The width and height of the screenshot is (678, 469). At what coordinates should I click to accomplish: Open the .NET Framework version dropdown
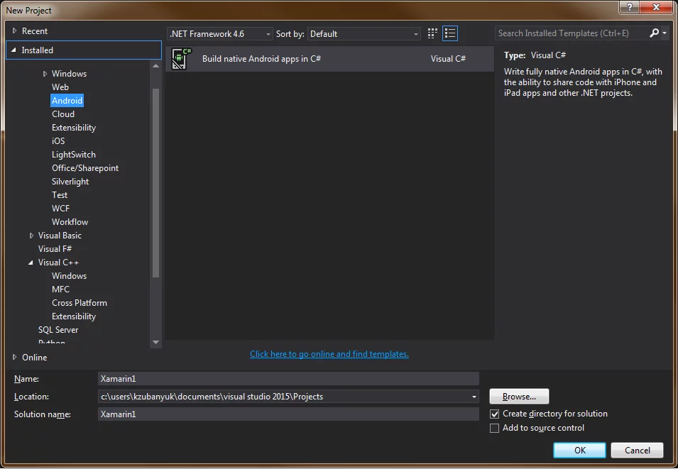point(220,34)
